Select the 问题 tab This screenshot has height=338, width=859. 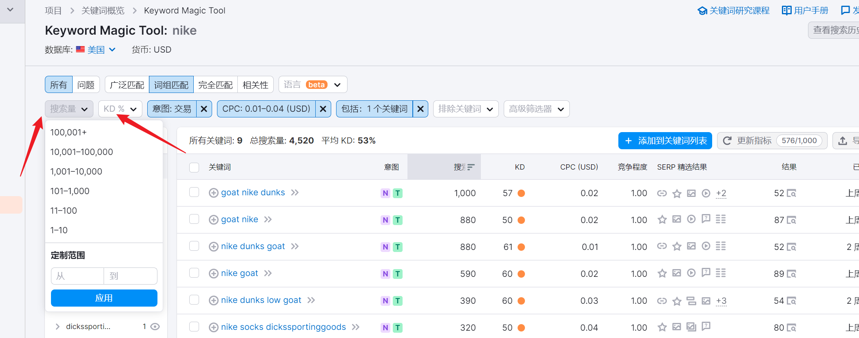pos(86,85)
